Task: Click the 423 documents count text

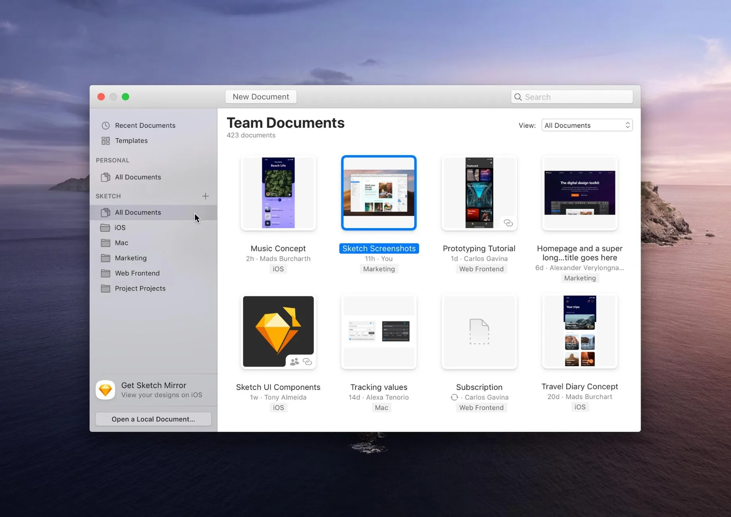Action: click(x=251, y=135)
